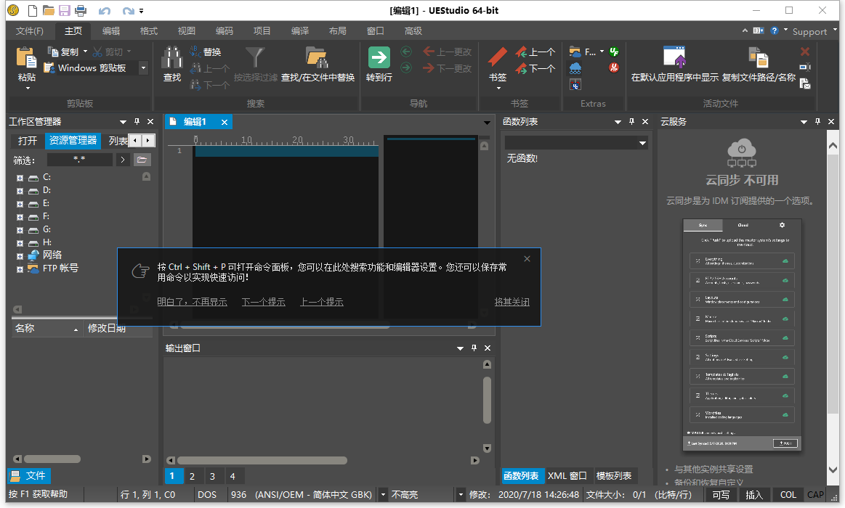Switch to the 资源管理器 tab

point(73,141)
